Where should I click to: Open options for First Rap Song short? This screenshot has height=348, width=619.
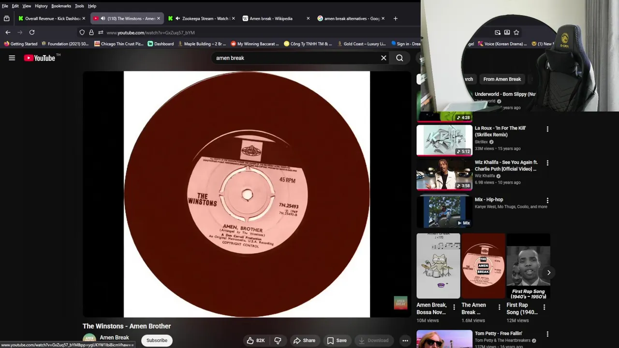coord(544,307)
